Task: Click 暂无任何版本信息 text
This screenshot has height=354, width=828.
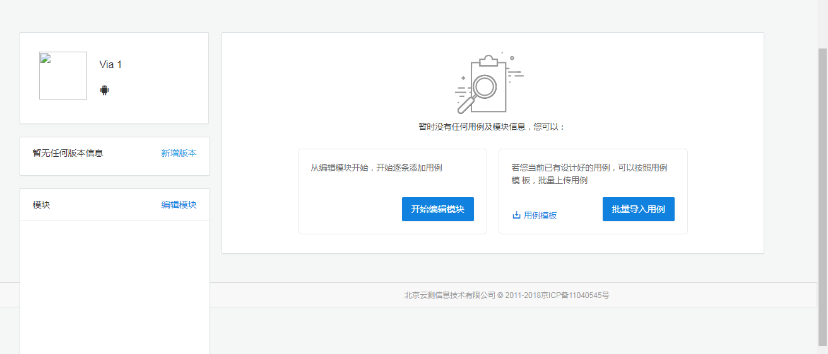Action: pos(68,153)
